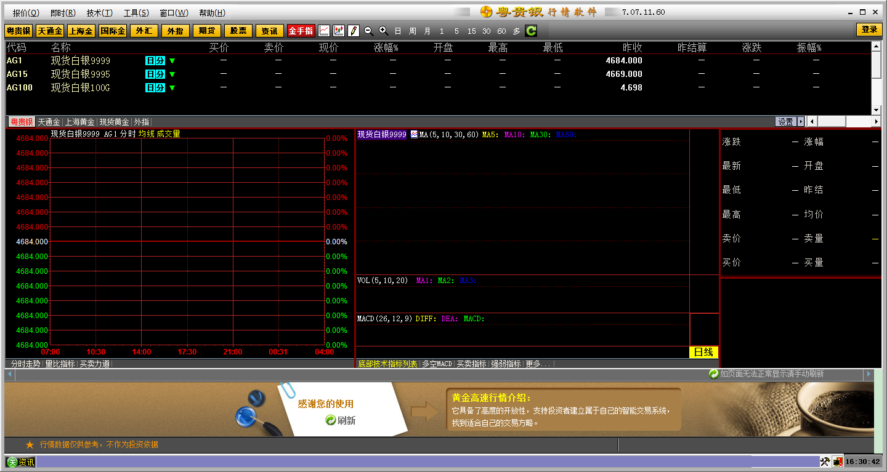Click the green 刷新 refresh icon in banner
The width and height of the screenshot is (887, 472).
[331, 420]
